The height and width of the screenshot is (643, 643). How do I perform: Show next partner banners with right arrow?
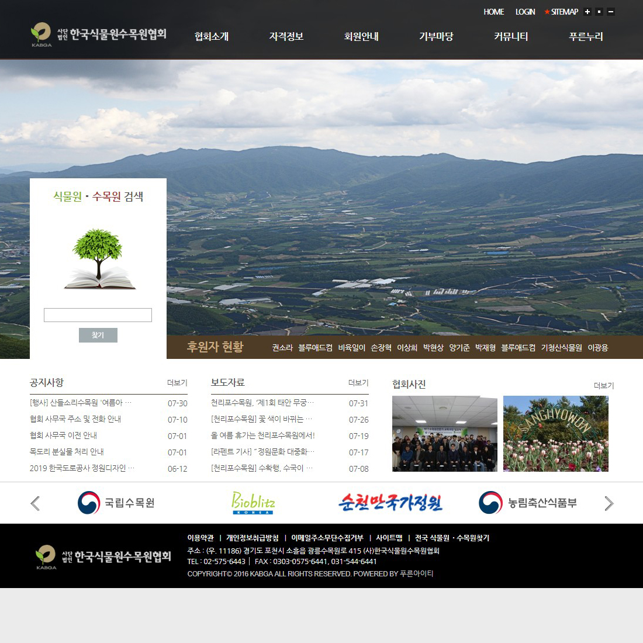coord(609,503)
